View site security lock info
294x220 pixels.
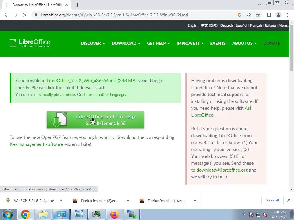pos(36,15)
